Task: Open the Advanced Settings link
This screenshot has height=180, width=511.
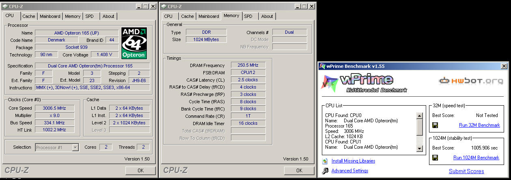Action: (x=350, y=171)
